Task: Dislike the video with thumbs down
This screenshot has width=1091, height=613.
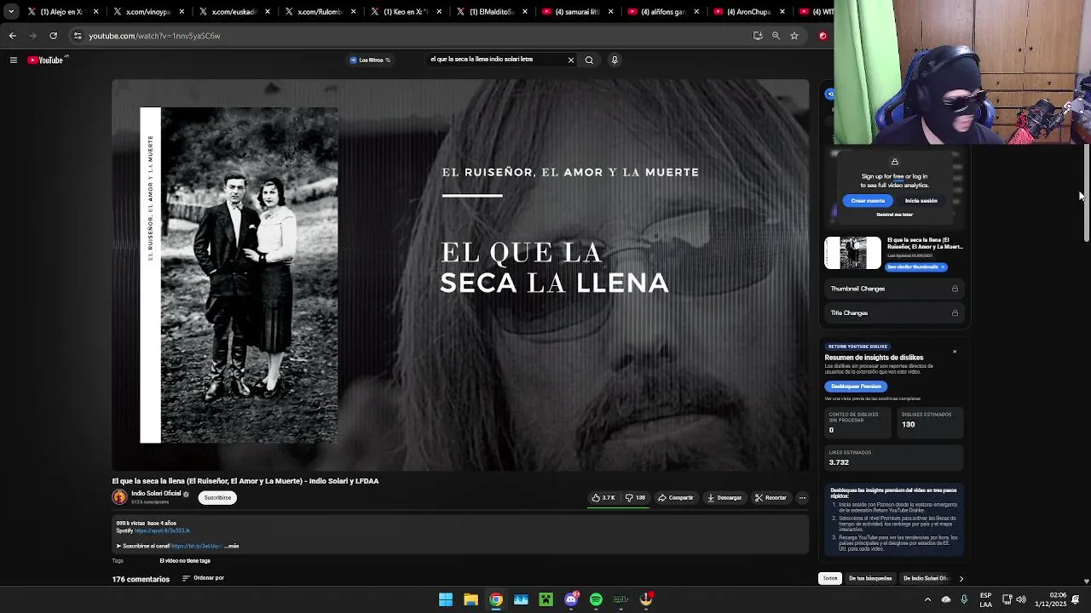Action: (635, 497)
